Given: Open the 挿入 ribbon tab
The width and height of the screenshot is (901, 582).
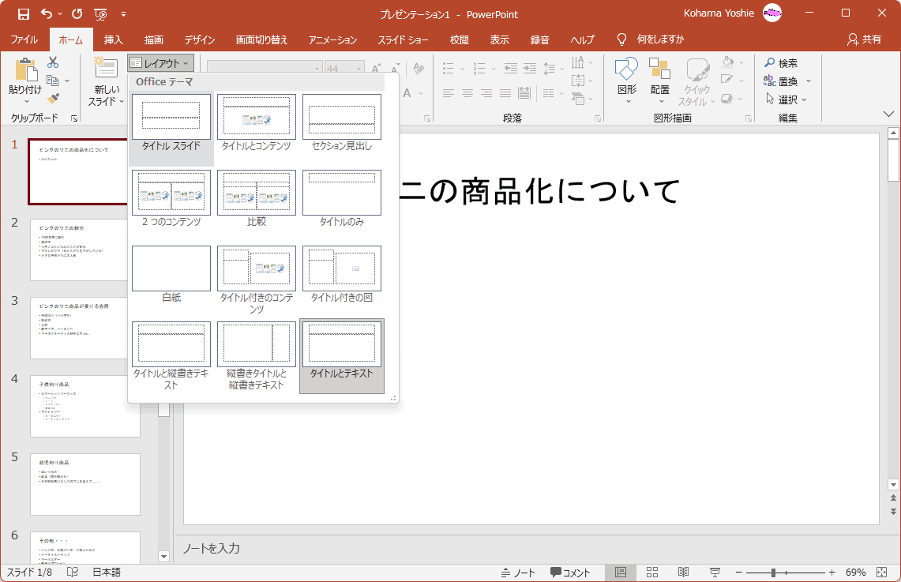Looking at the screenshot, I should tap(114, 39).
